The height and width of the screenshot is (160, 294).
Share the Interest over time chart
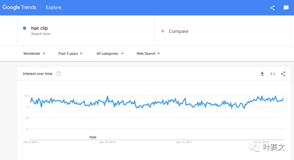coord(283,74)
